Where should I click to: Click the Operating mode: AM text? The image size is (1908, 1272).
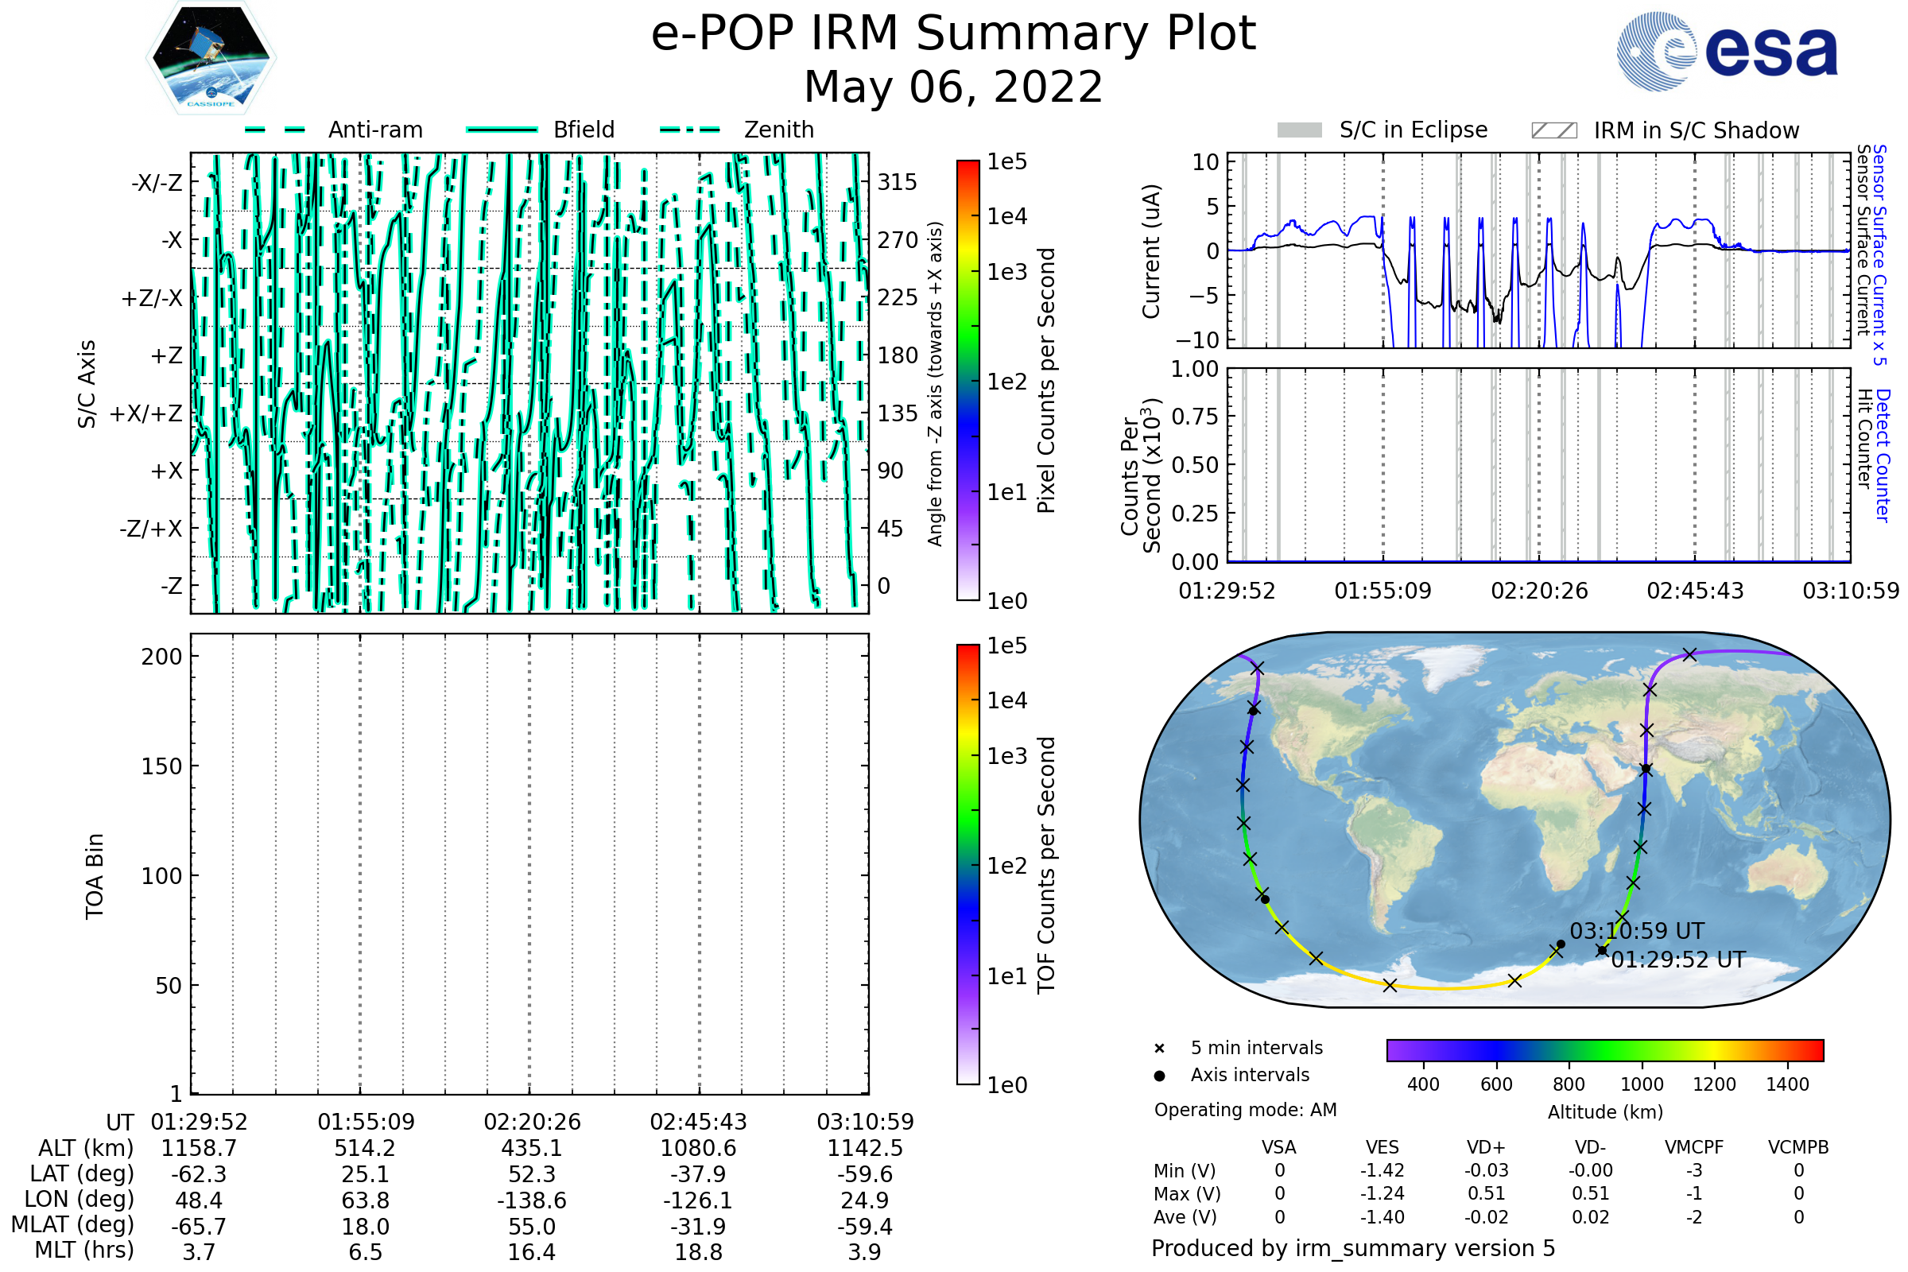[x=1245, y=1110]
